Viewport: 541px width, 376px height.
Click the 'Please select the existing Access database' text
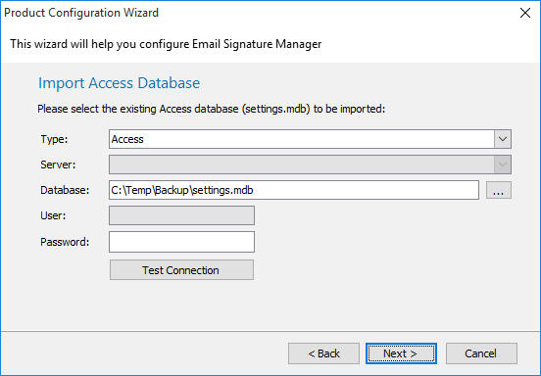pyautogui.click(x=211, y=109)
